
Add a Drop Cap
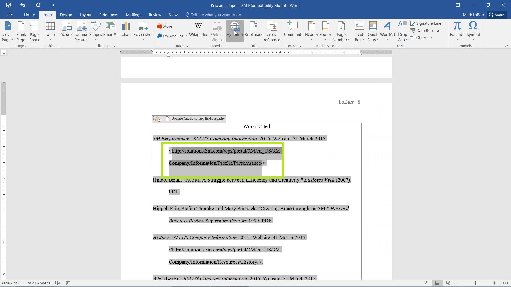403,31
